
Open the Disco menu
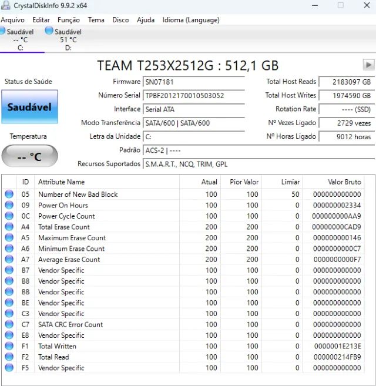[120, 20]
